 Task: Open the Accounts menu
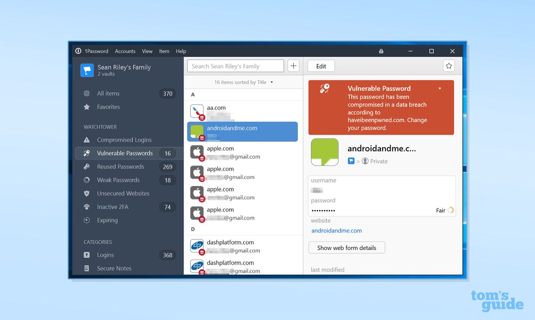tap(125, 51)
